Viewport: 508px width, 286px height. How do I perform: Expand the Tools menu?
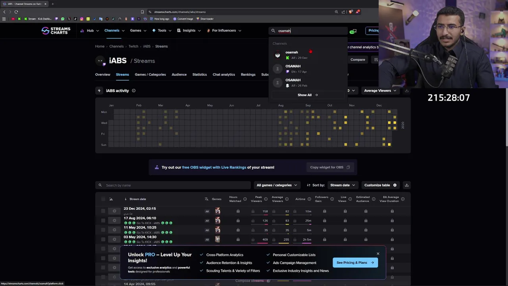(162, 31)
